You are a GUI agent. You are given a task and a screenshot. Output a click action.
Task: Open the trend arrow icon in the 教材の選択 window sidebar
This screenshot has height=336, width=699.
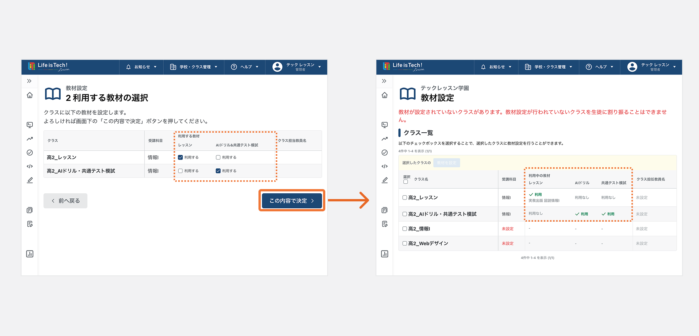coord(30,139)
